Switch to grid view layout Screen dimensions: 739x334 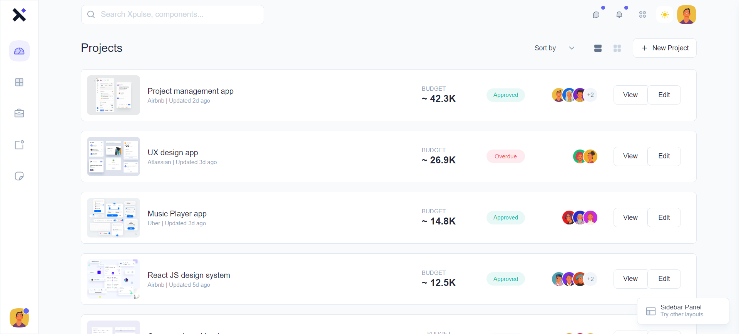[x=617, y=48]
